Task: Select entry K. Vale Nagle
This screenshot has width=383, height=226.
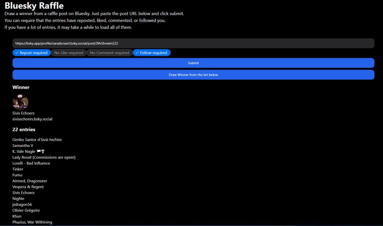Action: pyautogui.click(x=28, y=151)
